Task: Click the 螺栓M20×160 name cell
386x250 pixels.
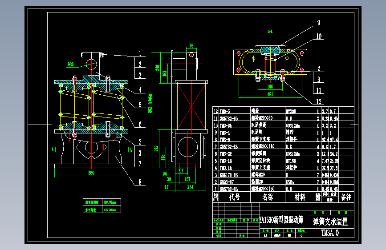Action: coord(263,189)
